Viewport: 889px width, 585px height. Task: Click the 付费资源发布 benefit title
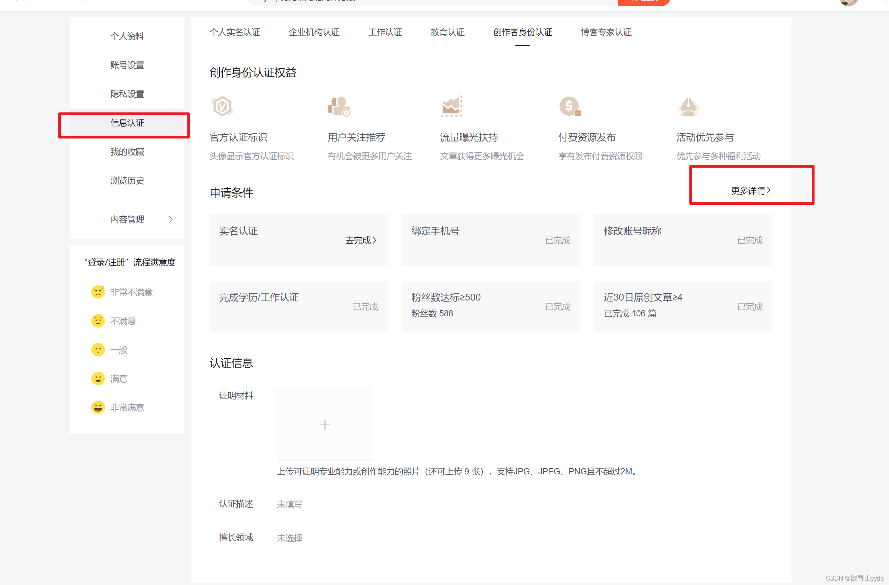[587, 137]
